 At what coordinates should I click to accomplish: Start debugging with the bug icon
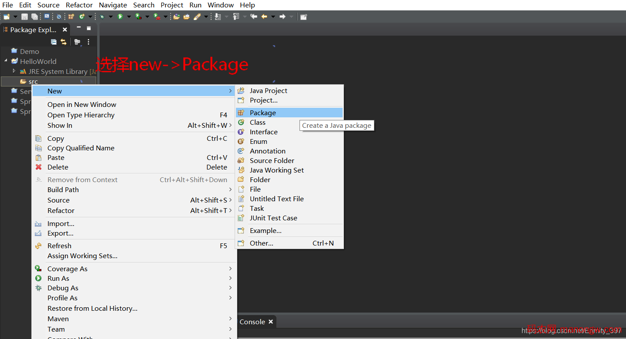[x=102, y=17]
